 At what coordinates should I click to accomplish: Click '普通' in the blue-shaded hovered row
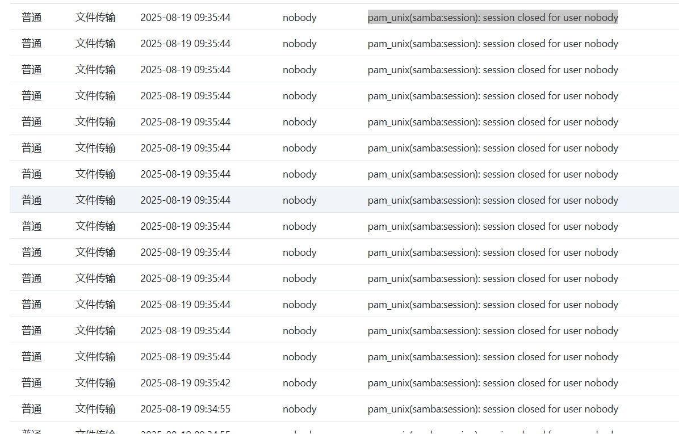[x=32, y=200]
